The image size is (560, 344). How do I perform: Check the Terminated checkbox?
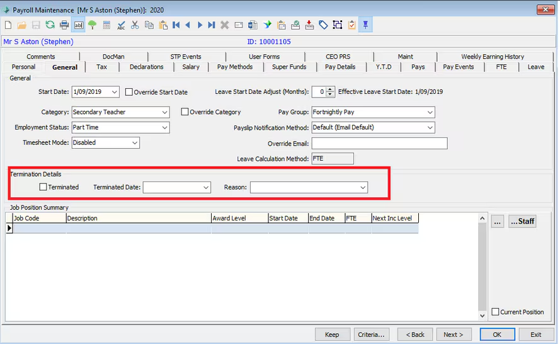pos(43,187)
